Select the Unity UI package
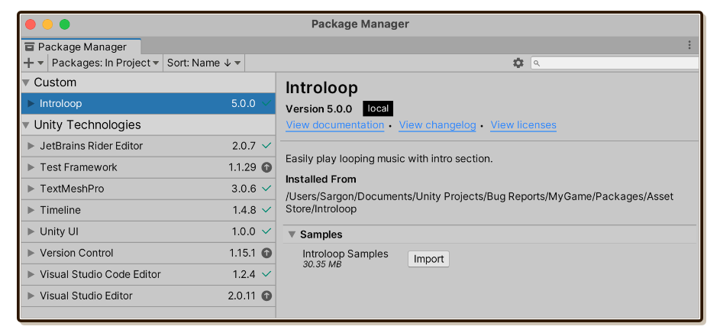720x333 pixels. 148,231
